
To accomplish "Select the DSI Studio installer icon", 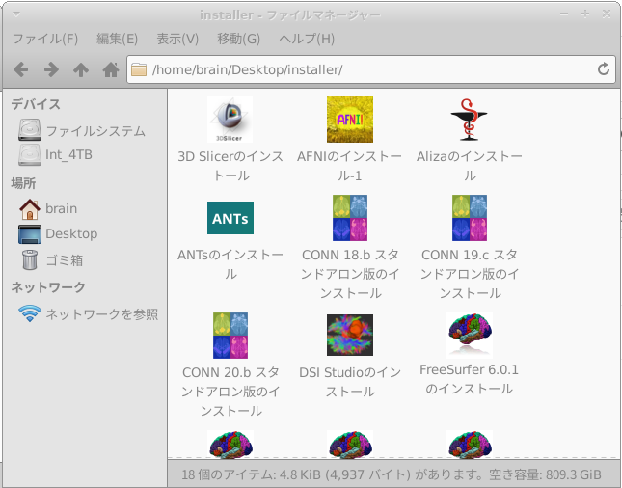I will [350, 336].
